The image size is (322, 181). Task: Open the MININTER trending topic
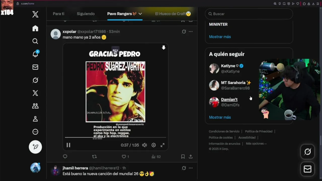(218, 24)
